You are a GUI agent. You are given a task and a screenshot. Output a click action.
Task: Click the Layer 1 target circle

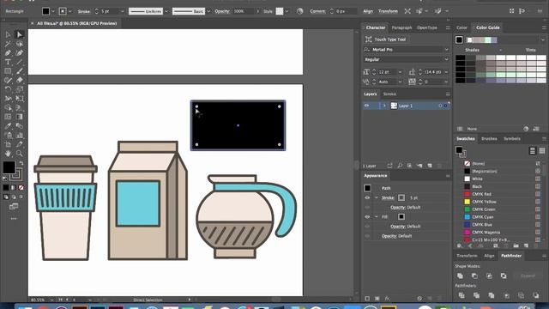point(440,106)
